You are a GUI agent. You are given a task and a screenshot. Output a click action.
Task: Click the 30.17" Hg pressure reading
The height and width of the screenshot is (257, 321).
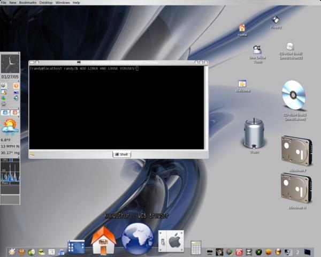tap(10, 153)
